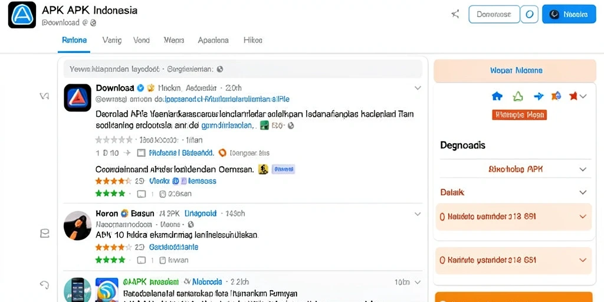Image resolution: width=604 pixels, height=302 pixels.
Task: Click the red star icon in sidebar
Action: [573, 96]
